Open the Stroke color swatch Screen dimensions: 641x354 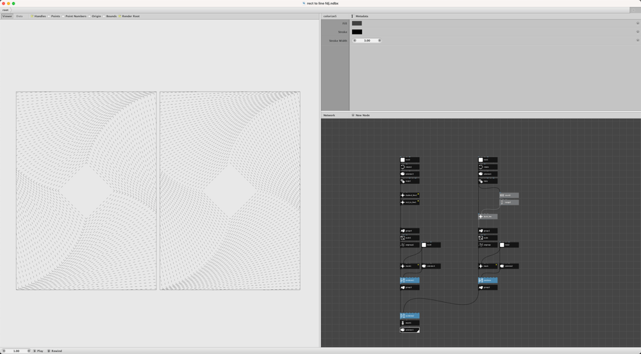pyautogui.click(x=357, y=32)
